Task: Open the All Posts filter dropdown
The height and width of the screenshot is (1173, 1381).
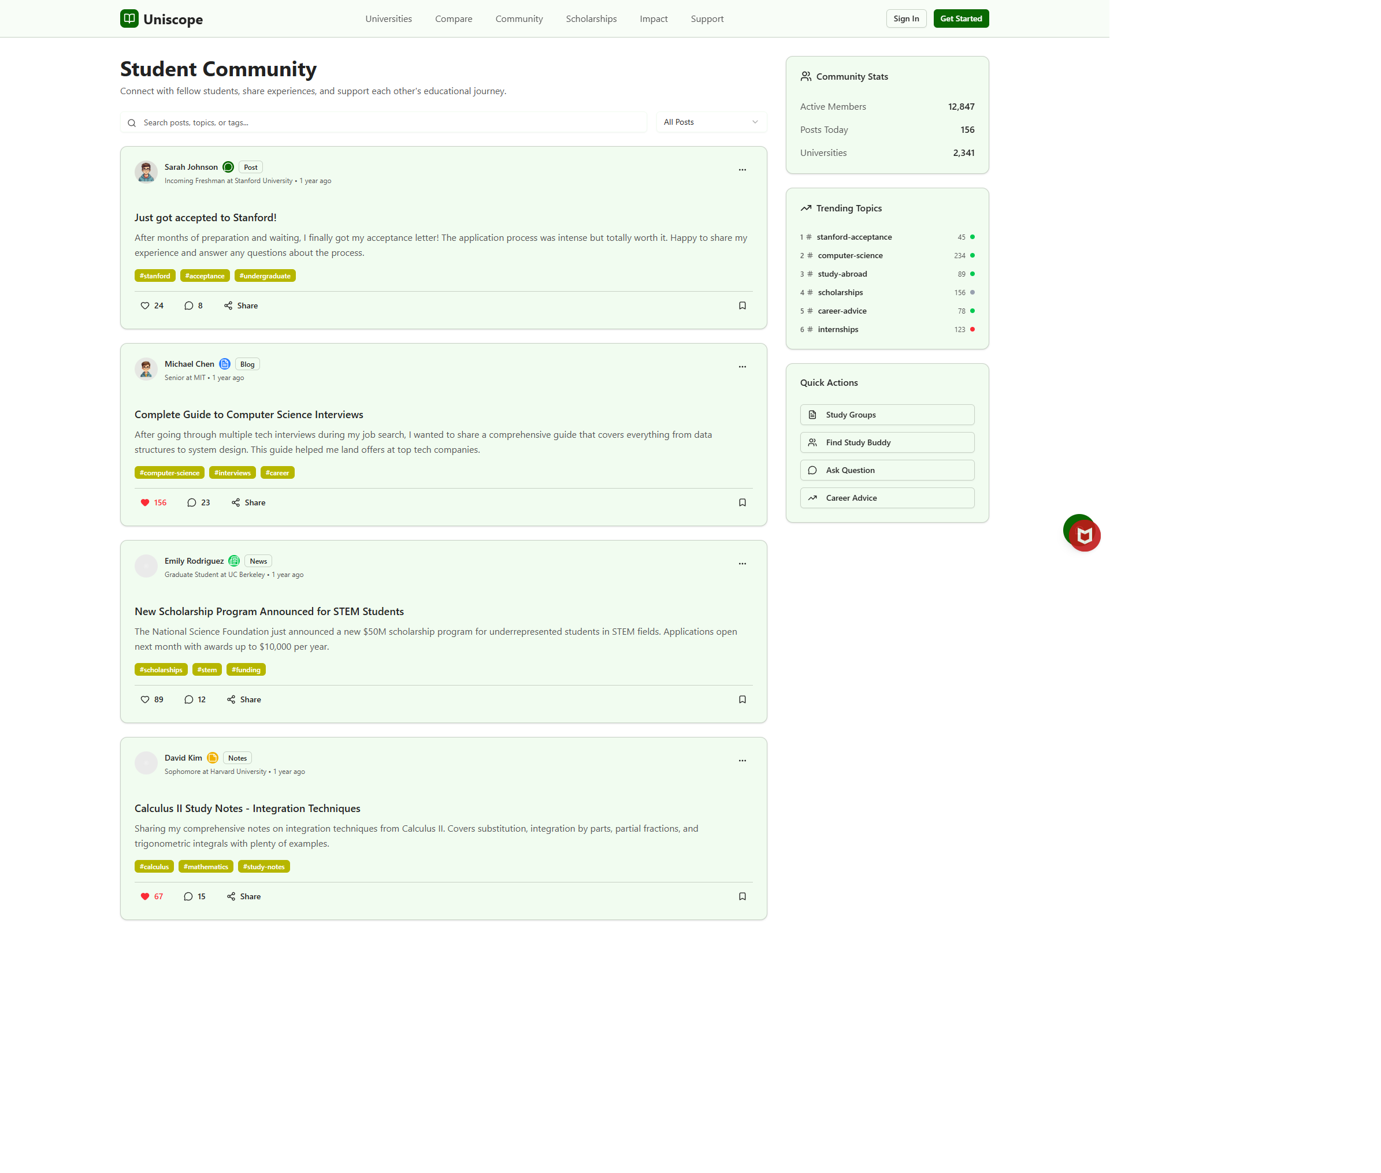Action: point(711,122)
